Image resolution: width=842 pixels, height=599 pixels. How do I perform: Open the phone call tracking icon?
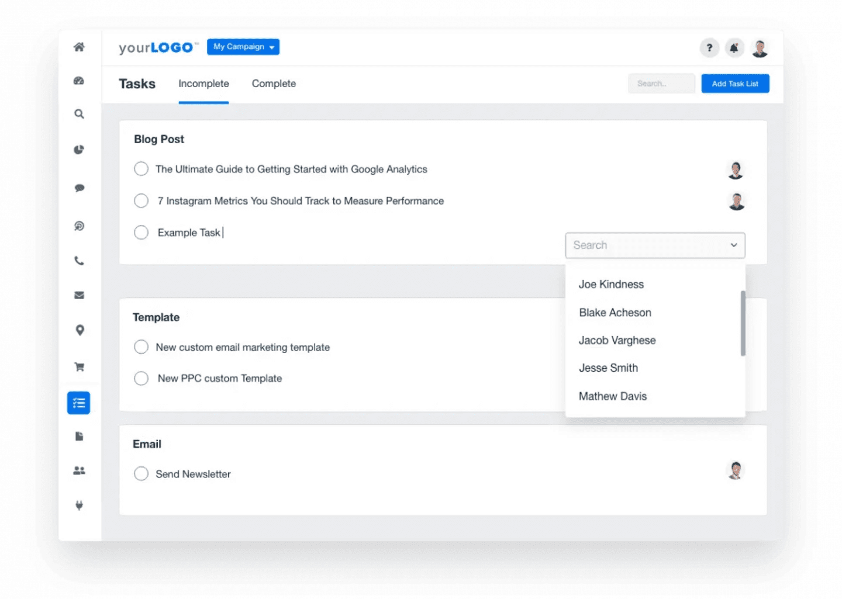point(79,261)
